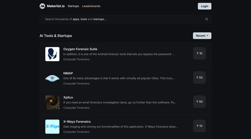
Task: Upvote Oxygen Forensic Suite with 10 votes
Action: pos(199,53)
